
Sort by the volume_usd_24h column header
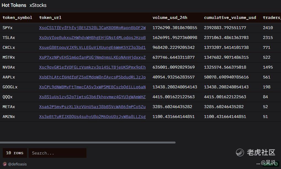click(x=170, y=18)
